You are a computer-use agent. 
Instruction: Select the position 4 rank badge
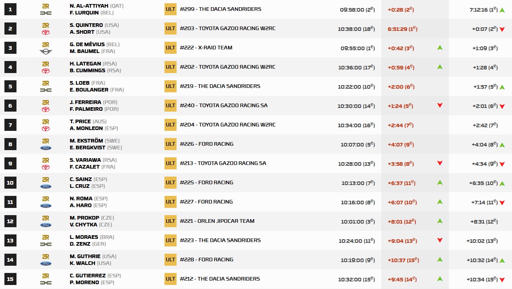click(10, 67)
